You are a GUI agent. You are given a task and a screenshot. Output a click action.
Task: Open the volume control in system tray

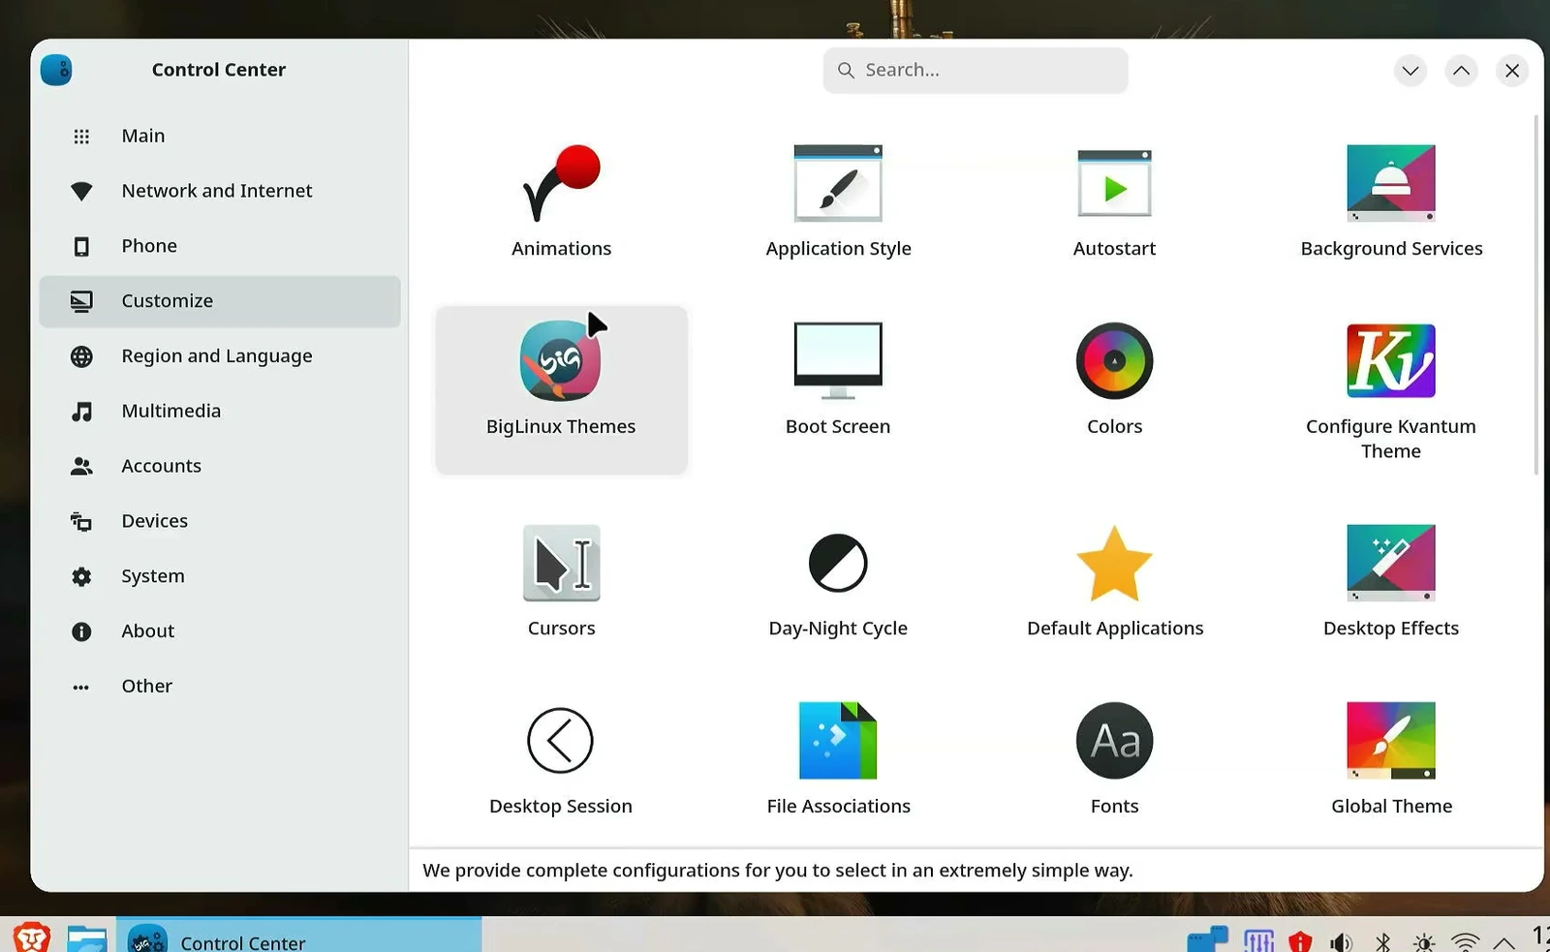pos(1341,942)
